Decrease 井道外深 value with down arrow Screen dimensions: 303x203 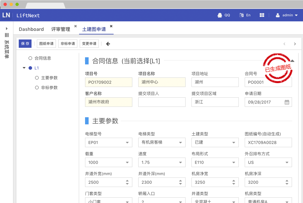[180, 184]
